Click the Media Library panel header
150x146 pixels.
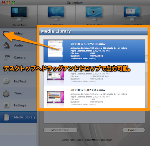click(x=93, y=31)
